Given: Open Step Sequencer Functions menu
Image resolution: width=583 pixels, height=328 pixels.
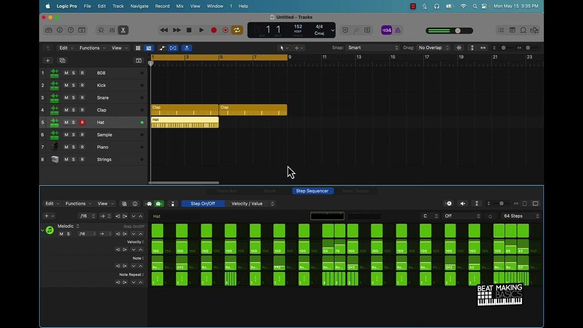Looking at the screenshot, I should pos(78,204).
